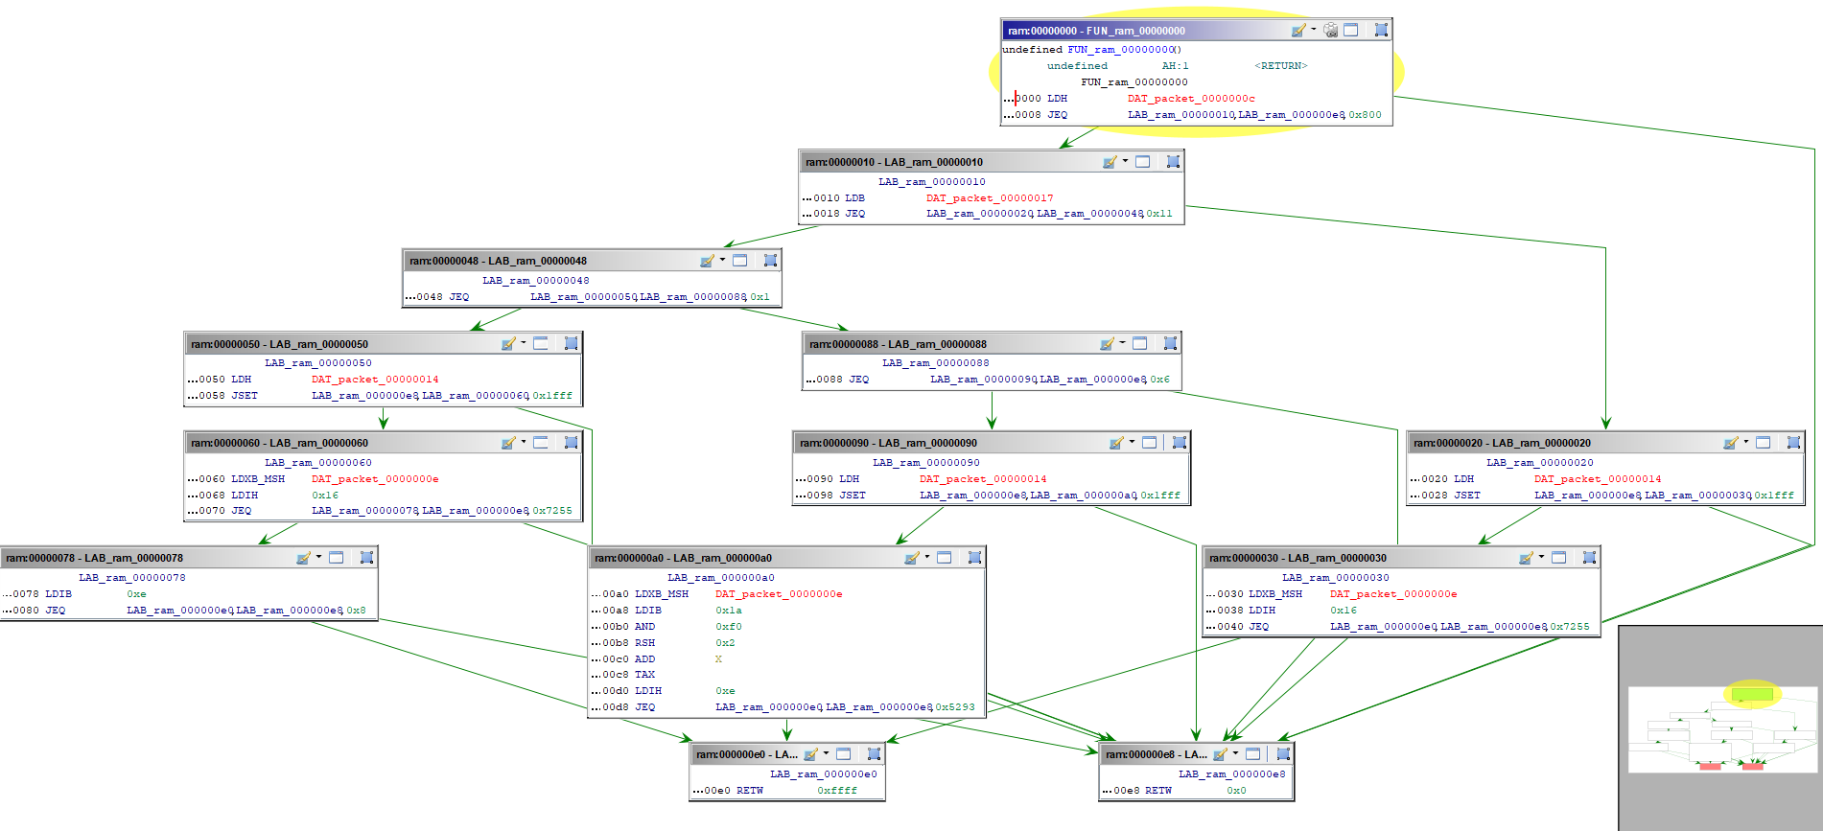Maximize the ram:000000e8 return block
The height and width of the screenshot is (831, 1823).
pos(1253,754)
